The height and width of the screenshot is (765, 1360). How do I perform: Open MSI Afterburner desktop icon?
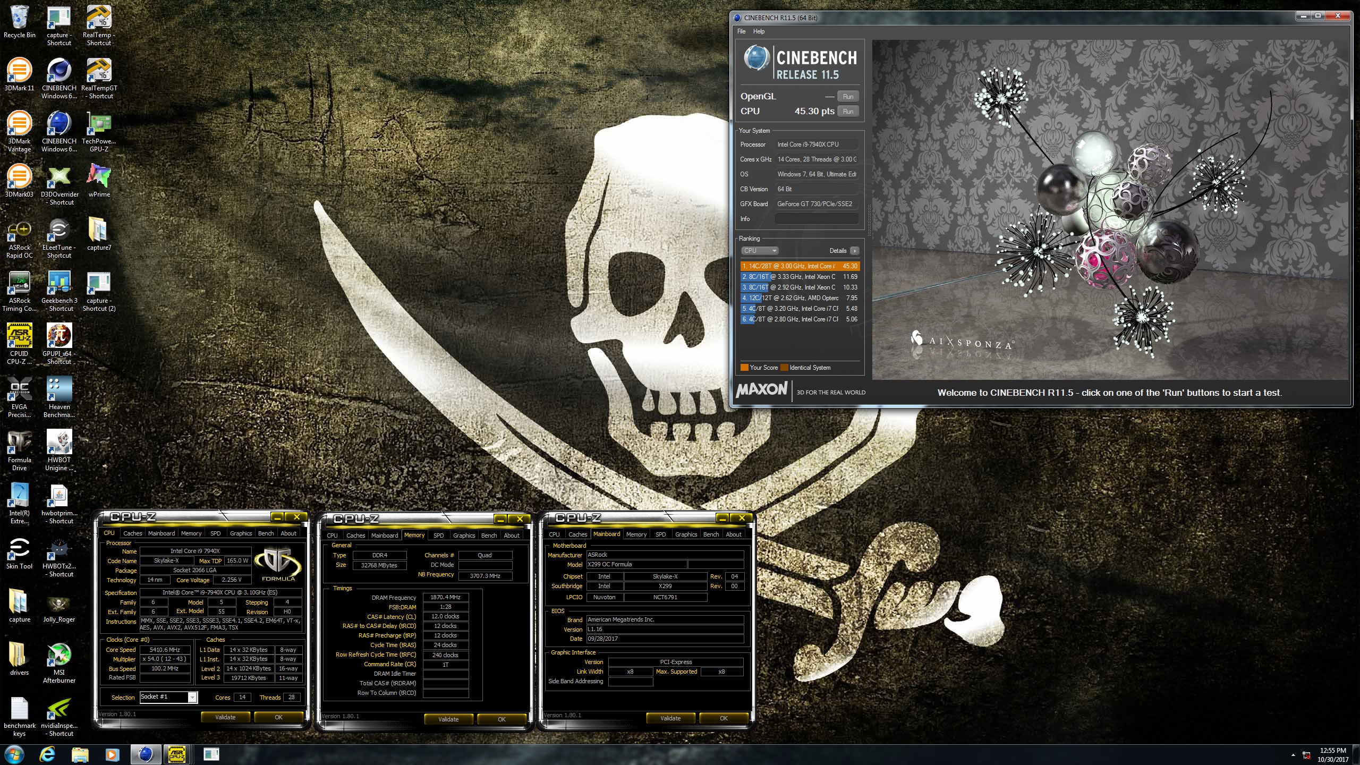coord(59,663)
